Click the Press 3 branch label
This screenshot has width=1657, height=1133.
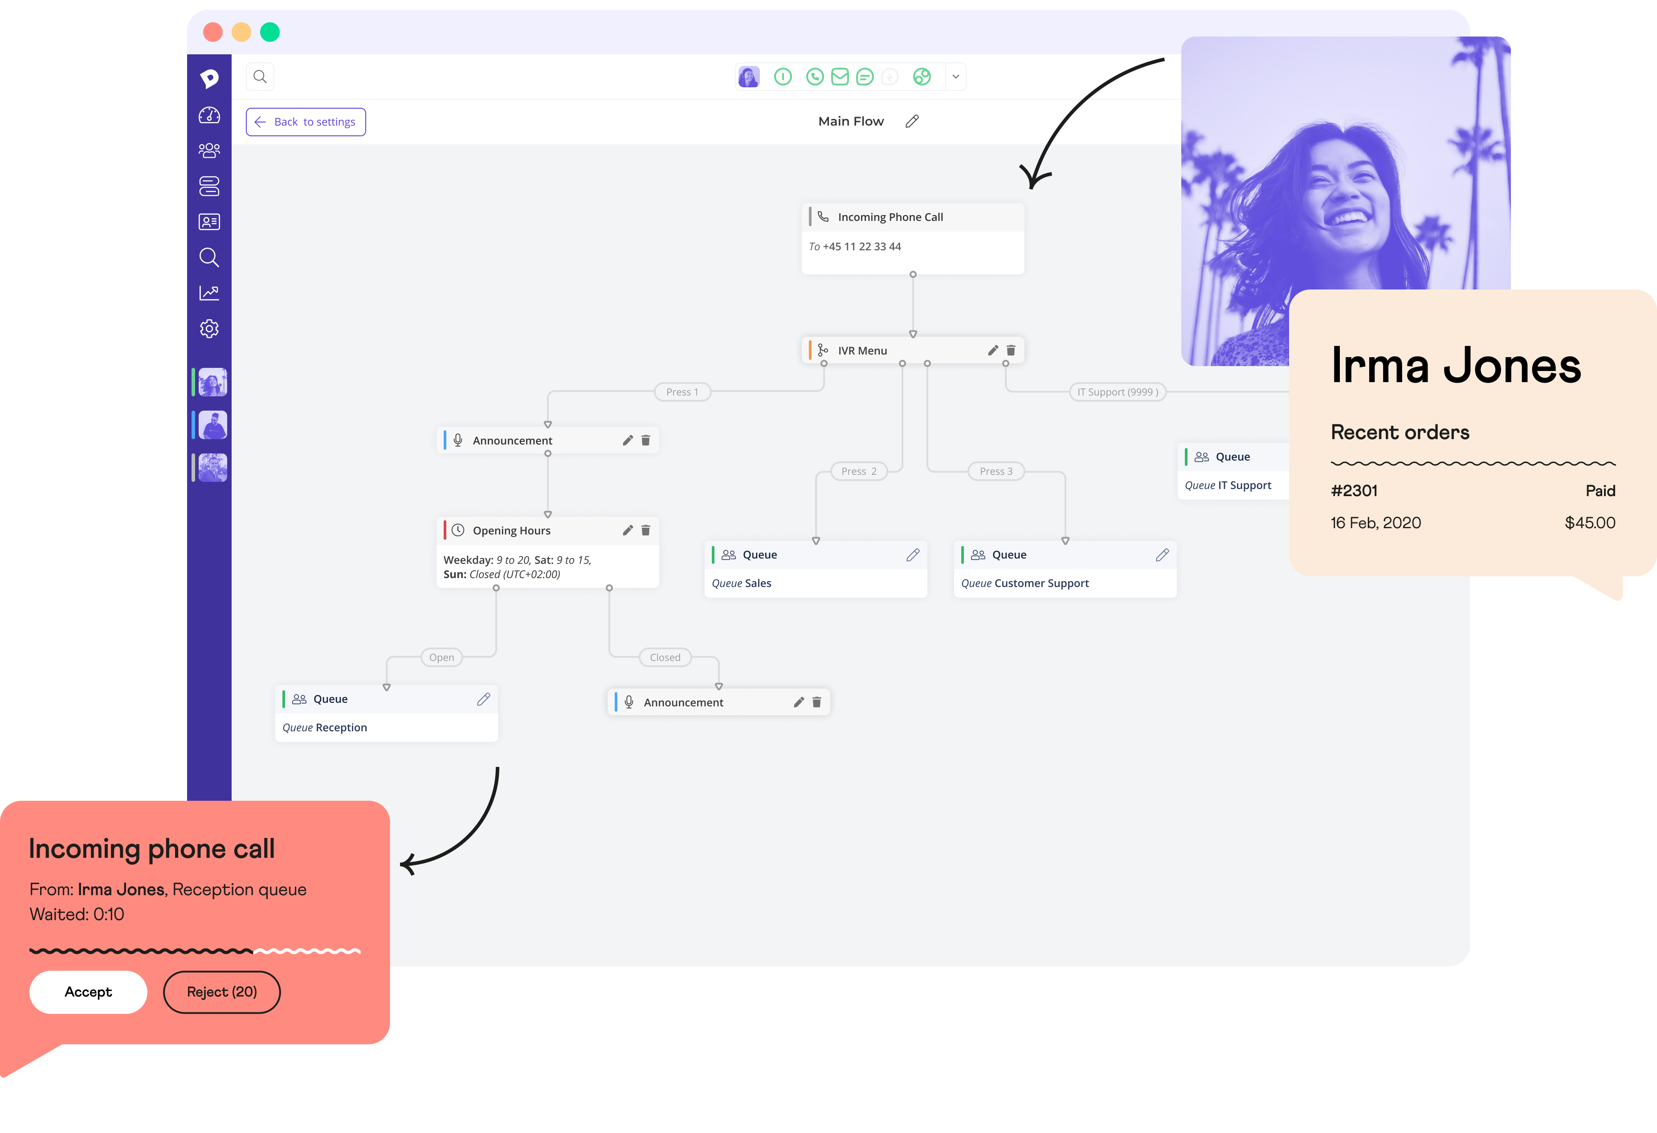(x=996, y=471)
